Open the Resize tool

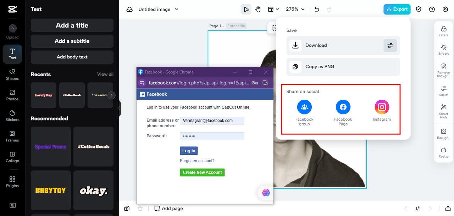[444, 152]
